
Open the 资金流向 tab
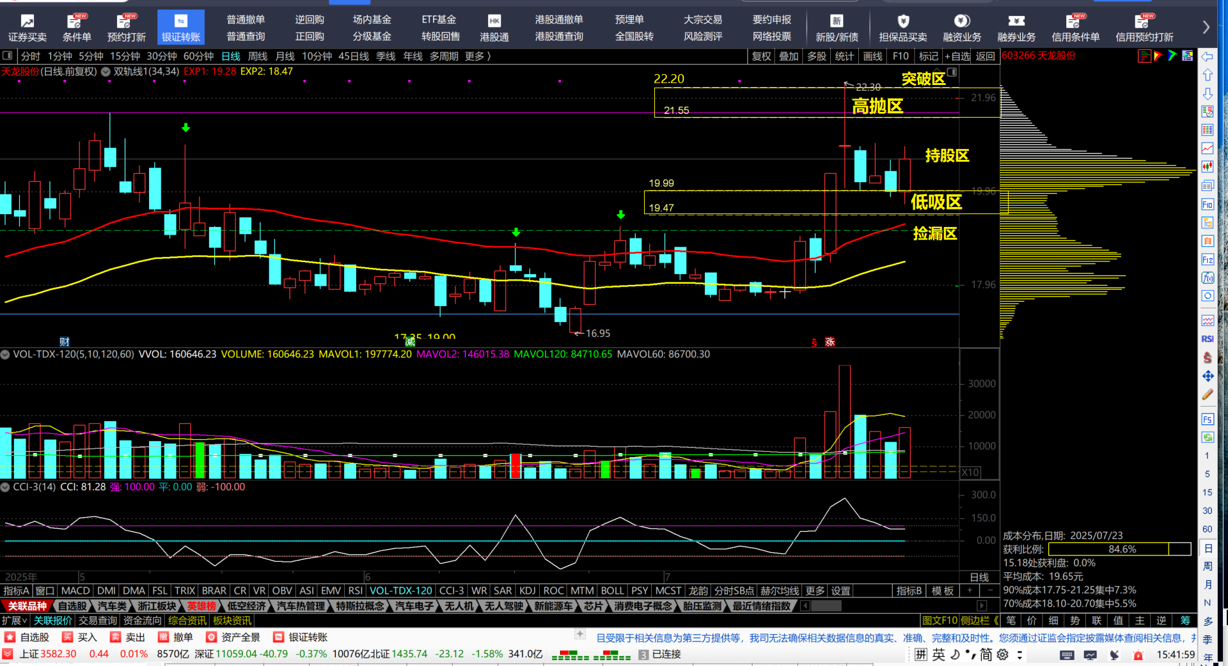[143, 621]
